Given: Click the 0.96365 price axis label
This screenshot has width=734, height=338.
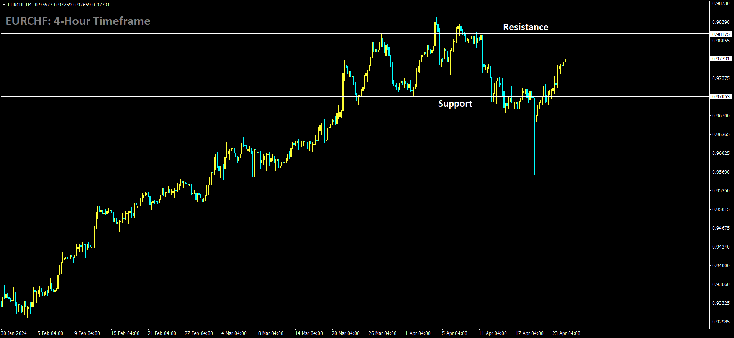Looking at the screenshot, I should (721, 134).
